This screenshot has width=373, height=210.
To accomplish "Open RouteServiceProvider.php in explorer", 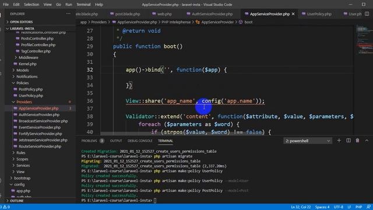I will click(40, 146).
